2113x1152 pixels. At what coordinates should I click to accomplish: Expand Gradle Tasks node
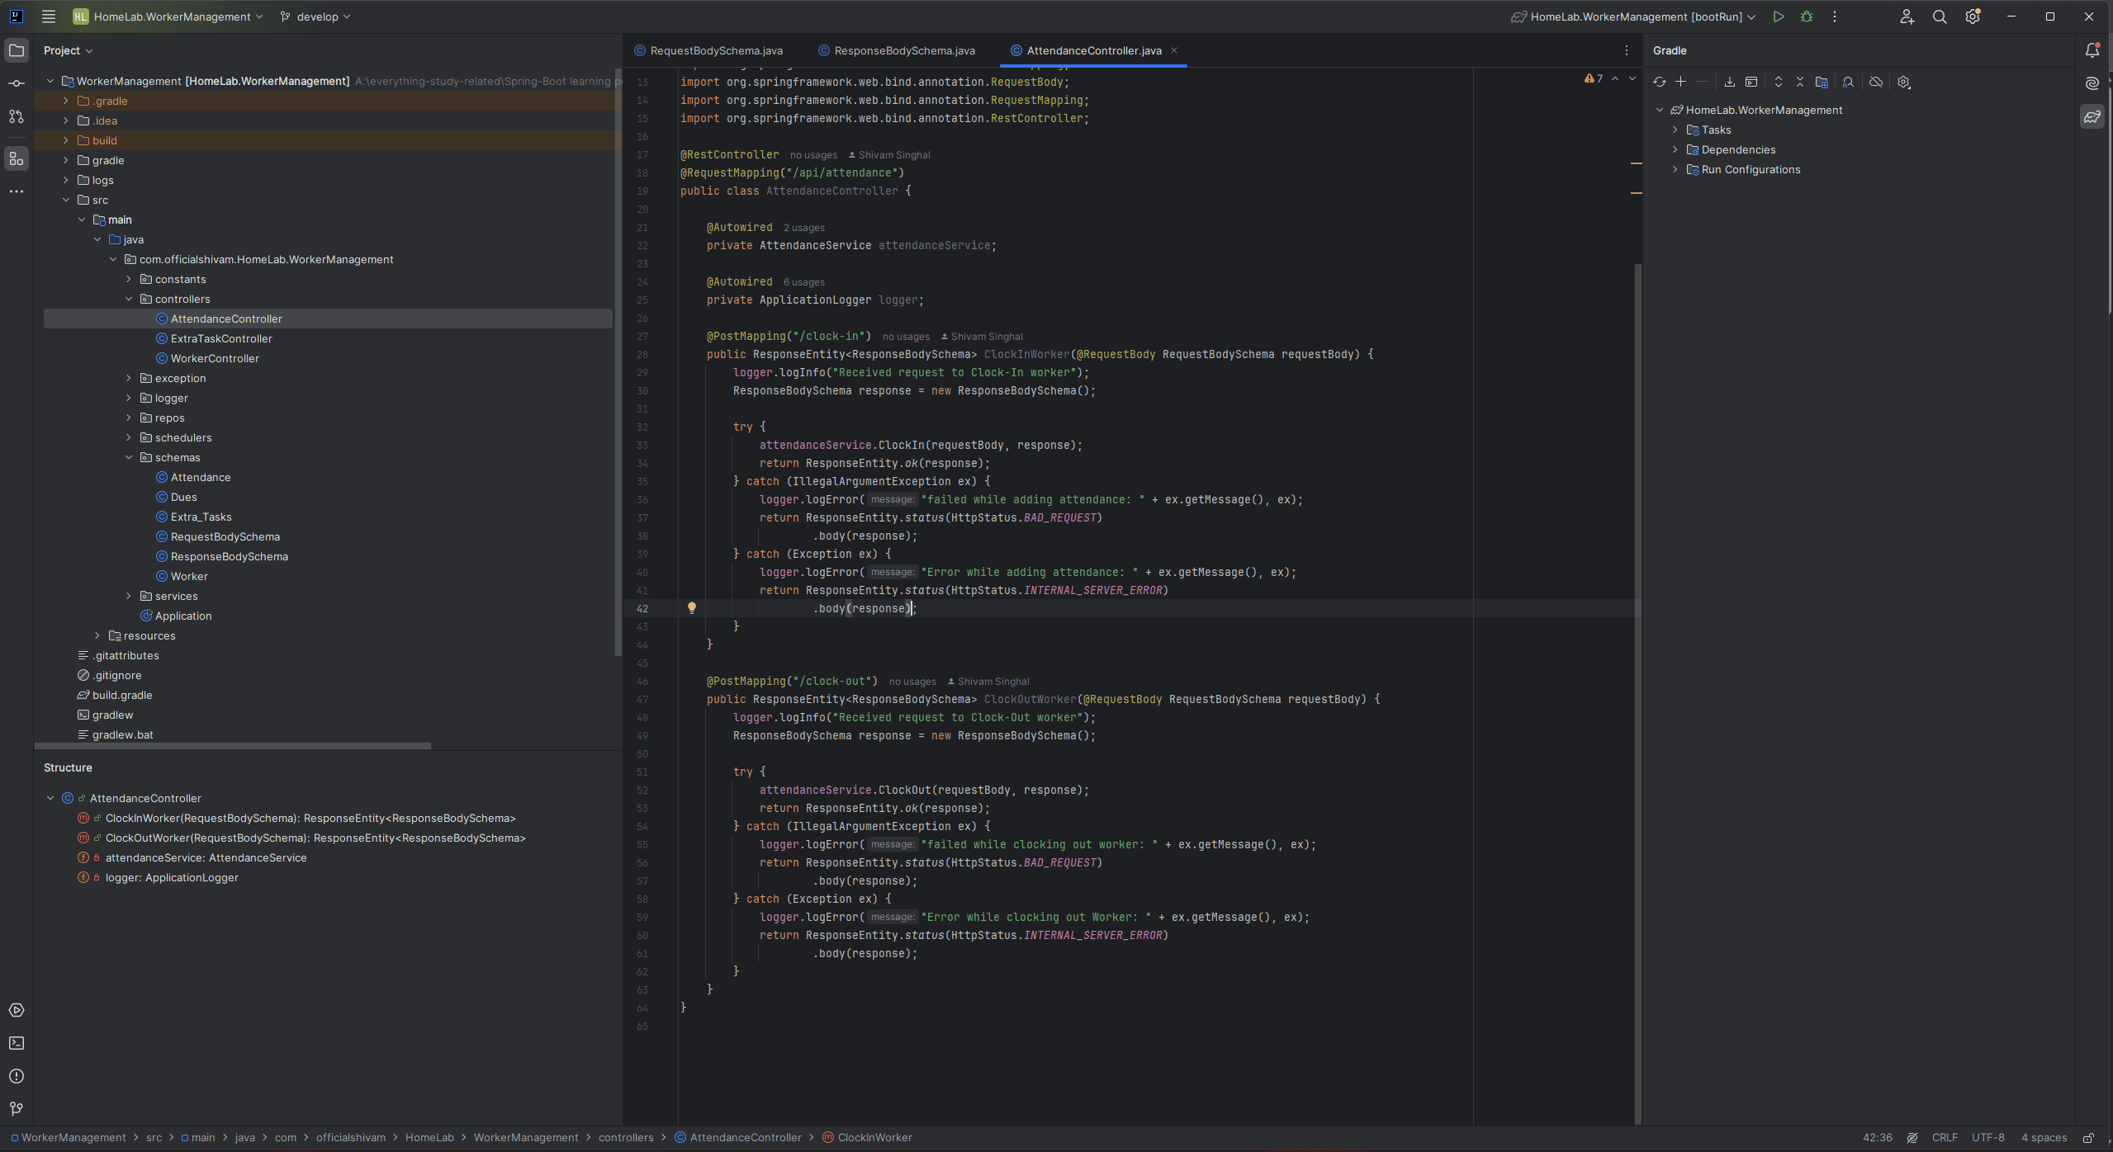pyautogui.click(x=1675, y=130)
